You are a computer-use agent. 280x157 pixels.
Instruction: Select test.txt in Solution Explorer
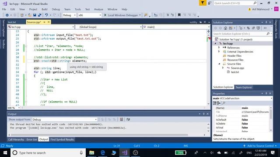click(235, 72)
